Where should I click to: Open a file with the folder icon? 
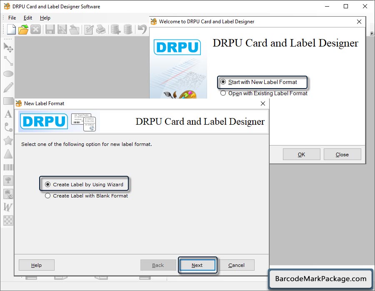point(23,30)
